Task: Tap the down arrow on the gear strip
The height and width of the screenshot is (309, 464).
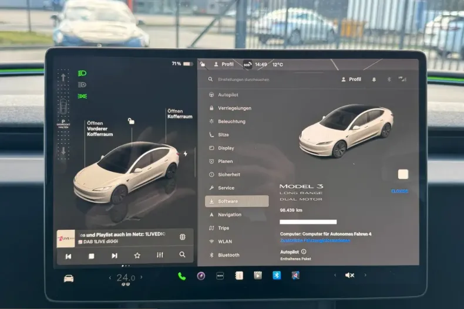Action: click(63, 151)
